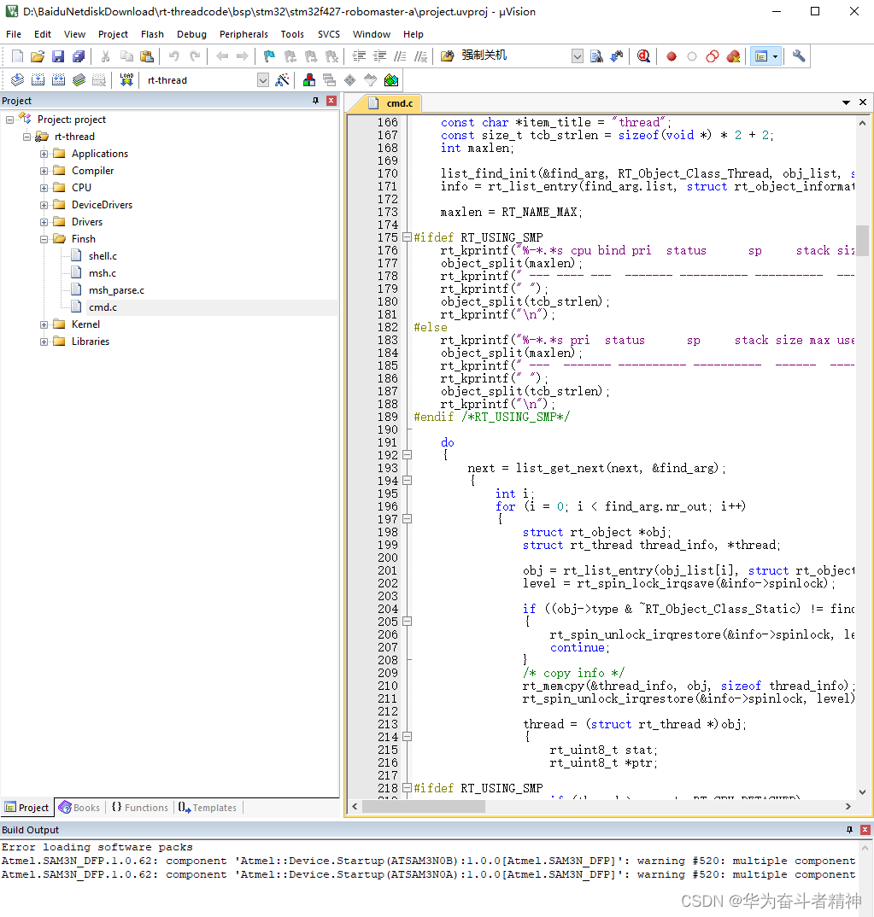Screen dimensions: 874x917
Task: Open msh.c from the Finsh folder
Action: pos(104,272)
